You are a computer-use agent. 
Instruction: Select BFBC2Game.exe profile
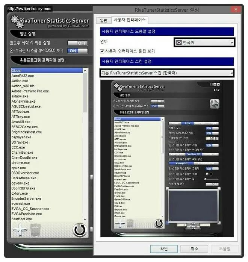click(x=47, y=127)
